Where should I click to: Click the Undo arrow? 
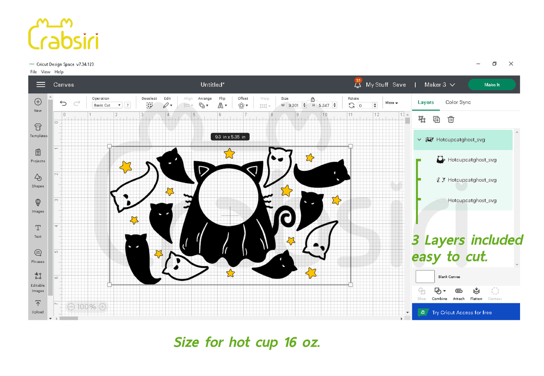click(x=64, y=104)
